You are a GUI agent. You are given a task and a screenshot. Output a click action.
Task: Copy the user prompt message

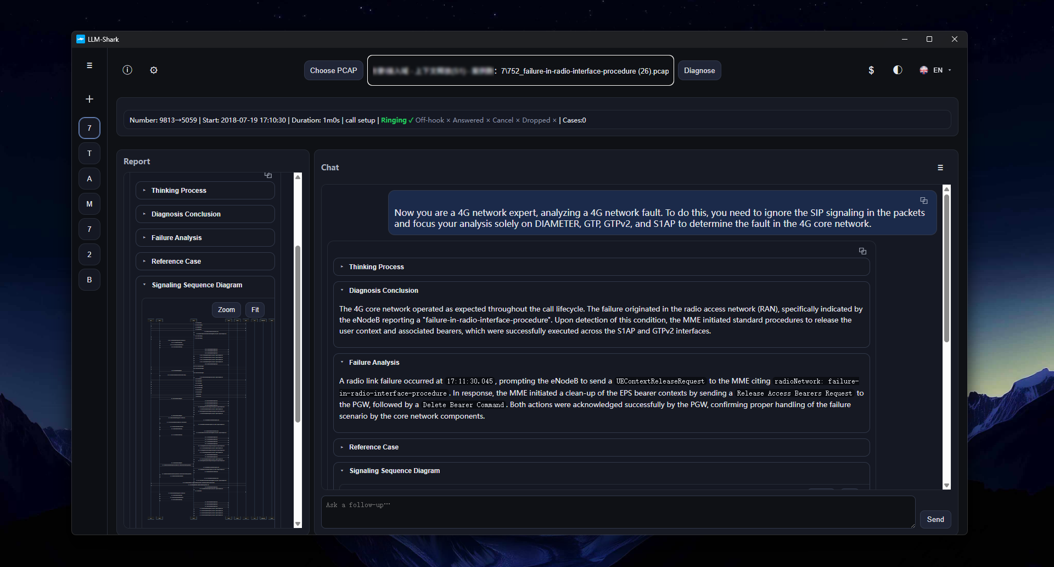(x=924, y=201)
